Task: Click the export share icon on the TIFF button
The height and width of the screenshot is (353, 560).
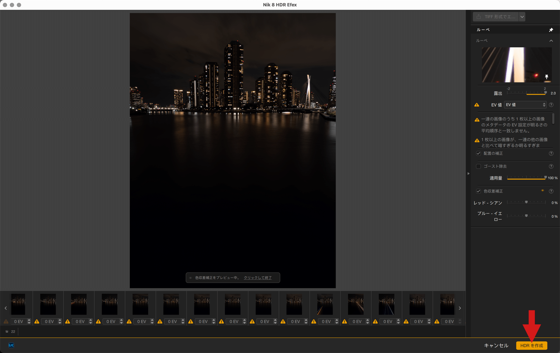Action: [479, 17]
